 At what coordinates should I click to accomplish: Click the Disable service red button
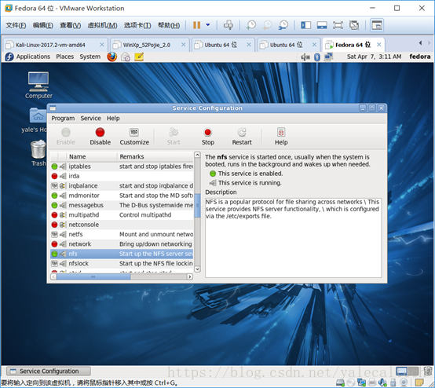(x=101, y=137)
